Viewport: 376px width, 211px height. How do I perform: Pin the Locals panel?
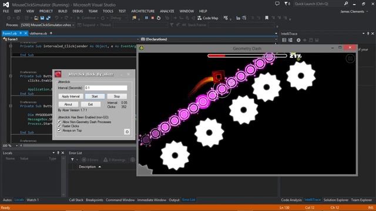pos(58,152)
